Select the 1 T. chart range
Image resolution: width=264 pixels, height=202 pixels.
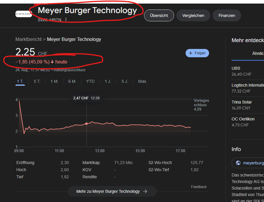tap(20, 81)
